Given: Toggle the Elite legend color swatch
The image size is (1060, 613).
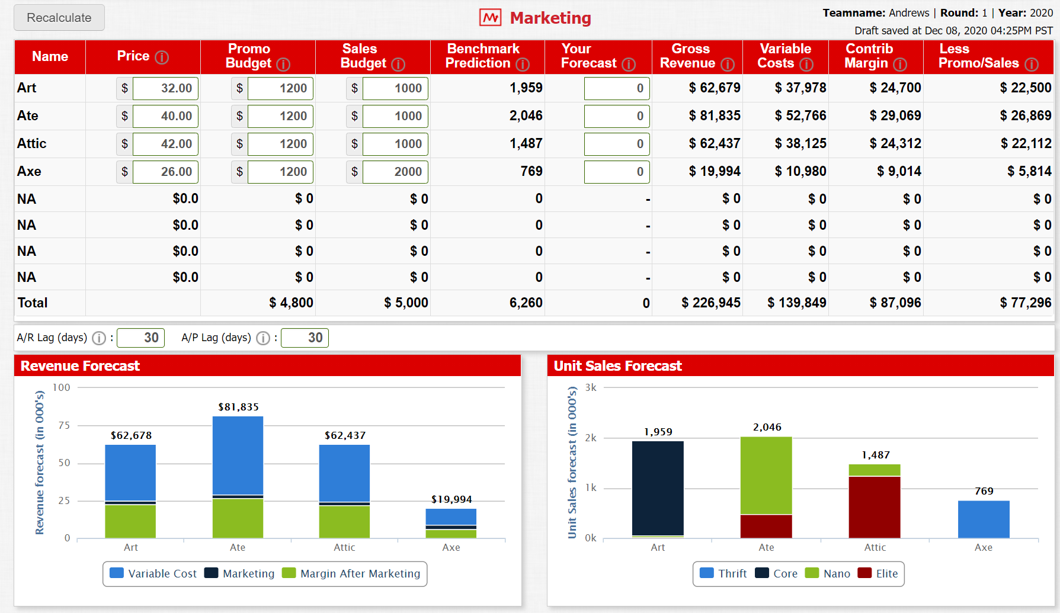Looking at the screenshot, I should click(x=864, y=573).
